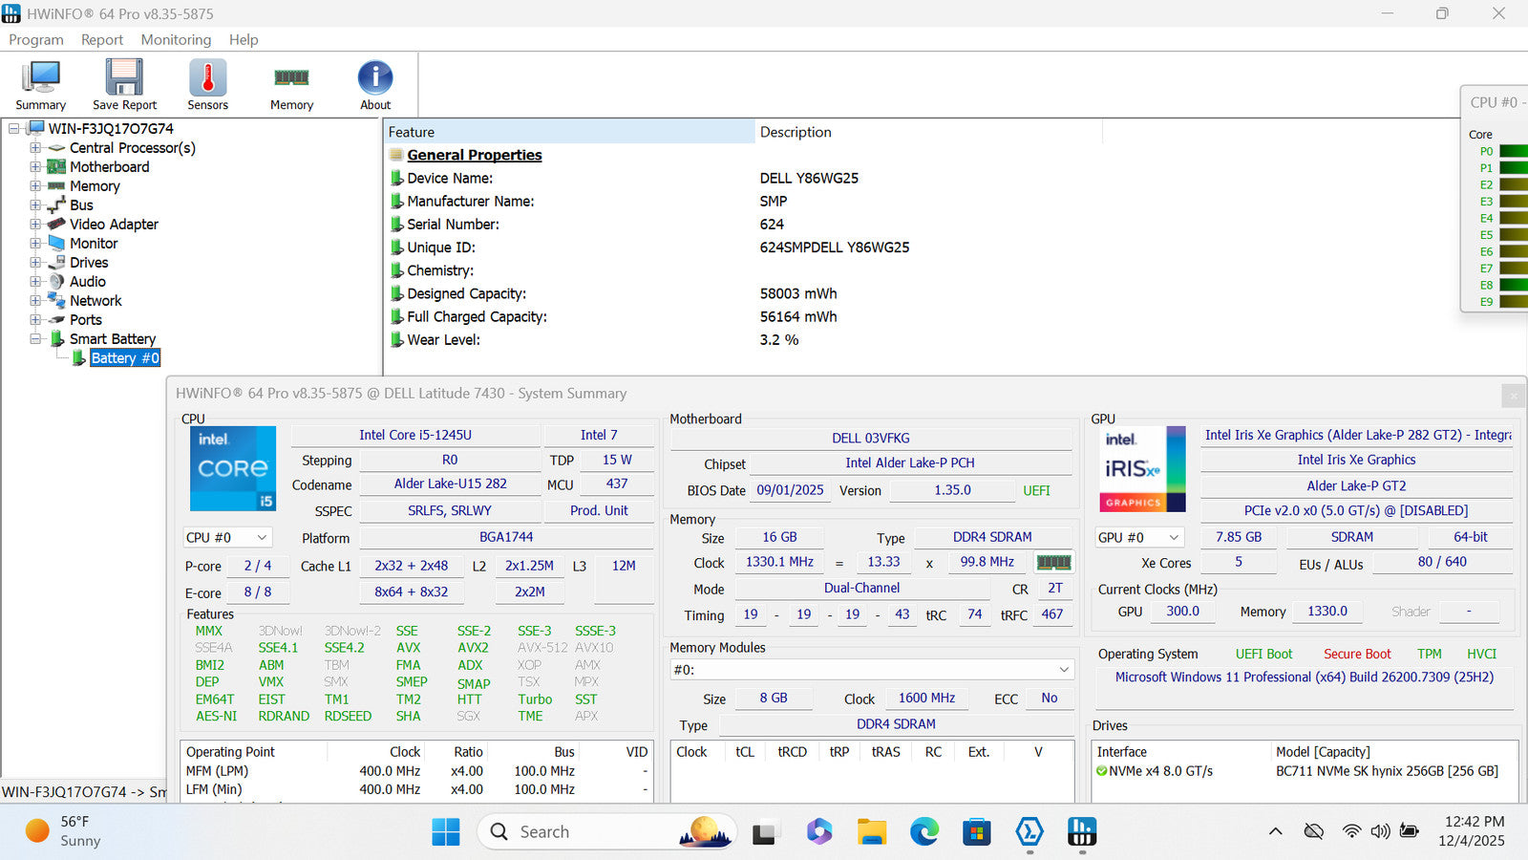Open Microsoft Edge from the taskbar

pyautogui.click(x=923, y=832)
